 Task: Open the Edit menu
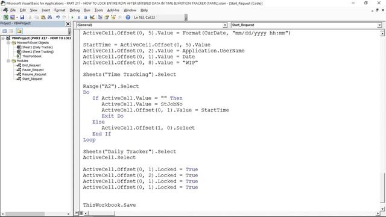click(23, 10)
